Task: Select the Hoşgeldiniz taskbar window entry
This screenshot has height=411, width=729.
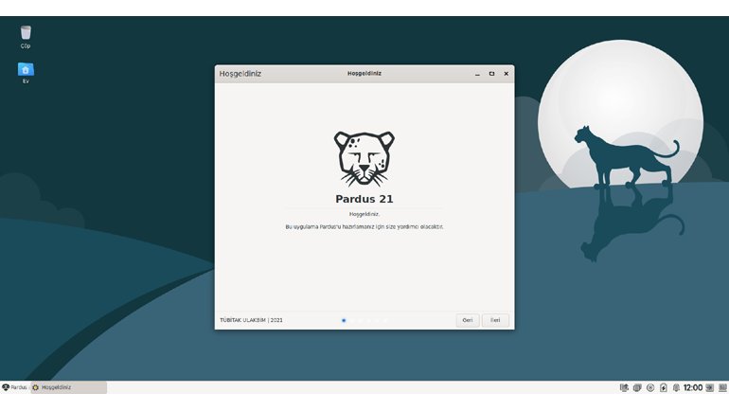Action: tap(68, 387)
